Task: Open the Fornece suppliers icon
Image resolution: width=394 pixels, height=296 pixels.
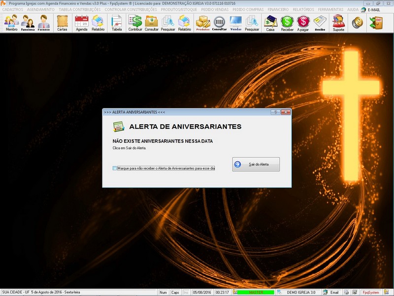Action: point(44,23)
